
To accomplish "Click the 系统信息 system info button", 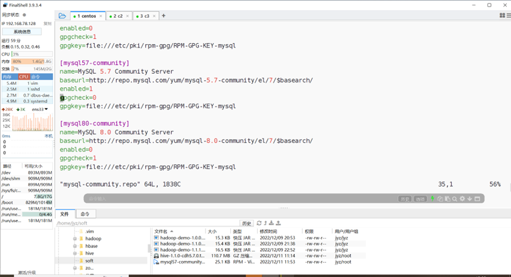I will 22,32.
